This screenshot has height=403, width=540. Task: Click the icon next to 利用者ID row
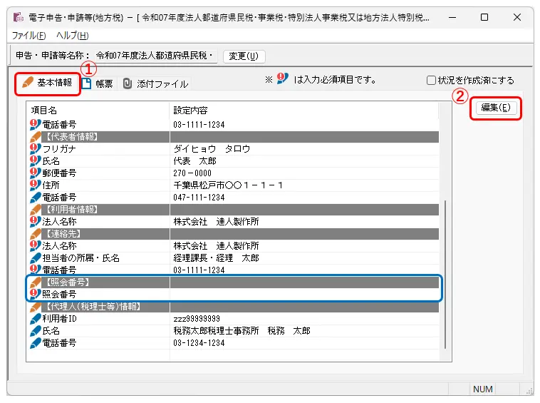[36, 319]
